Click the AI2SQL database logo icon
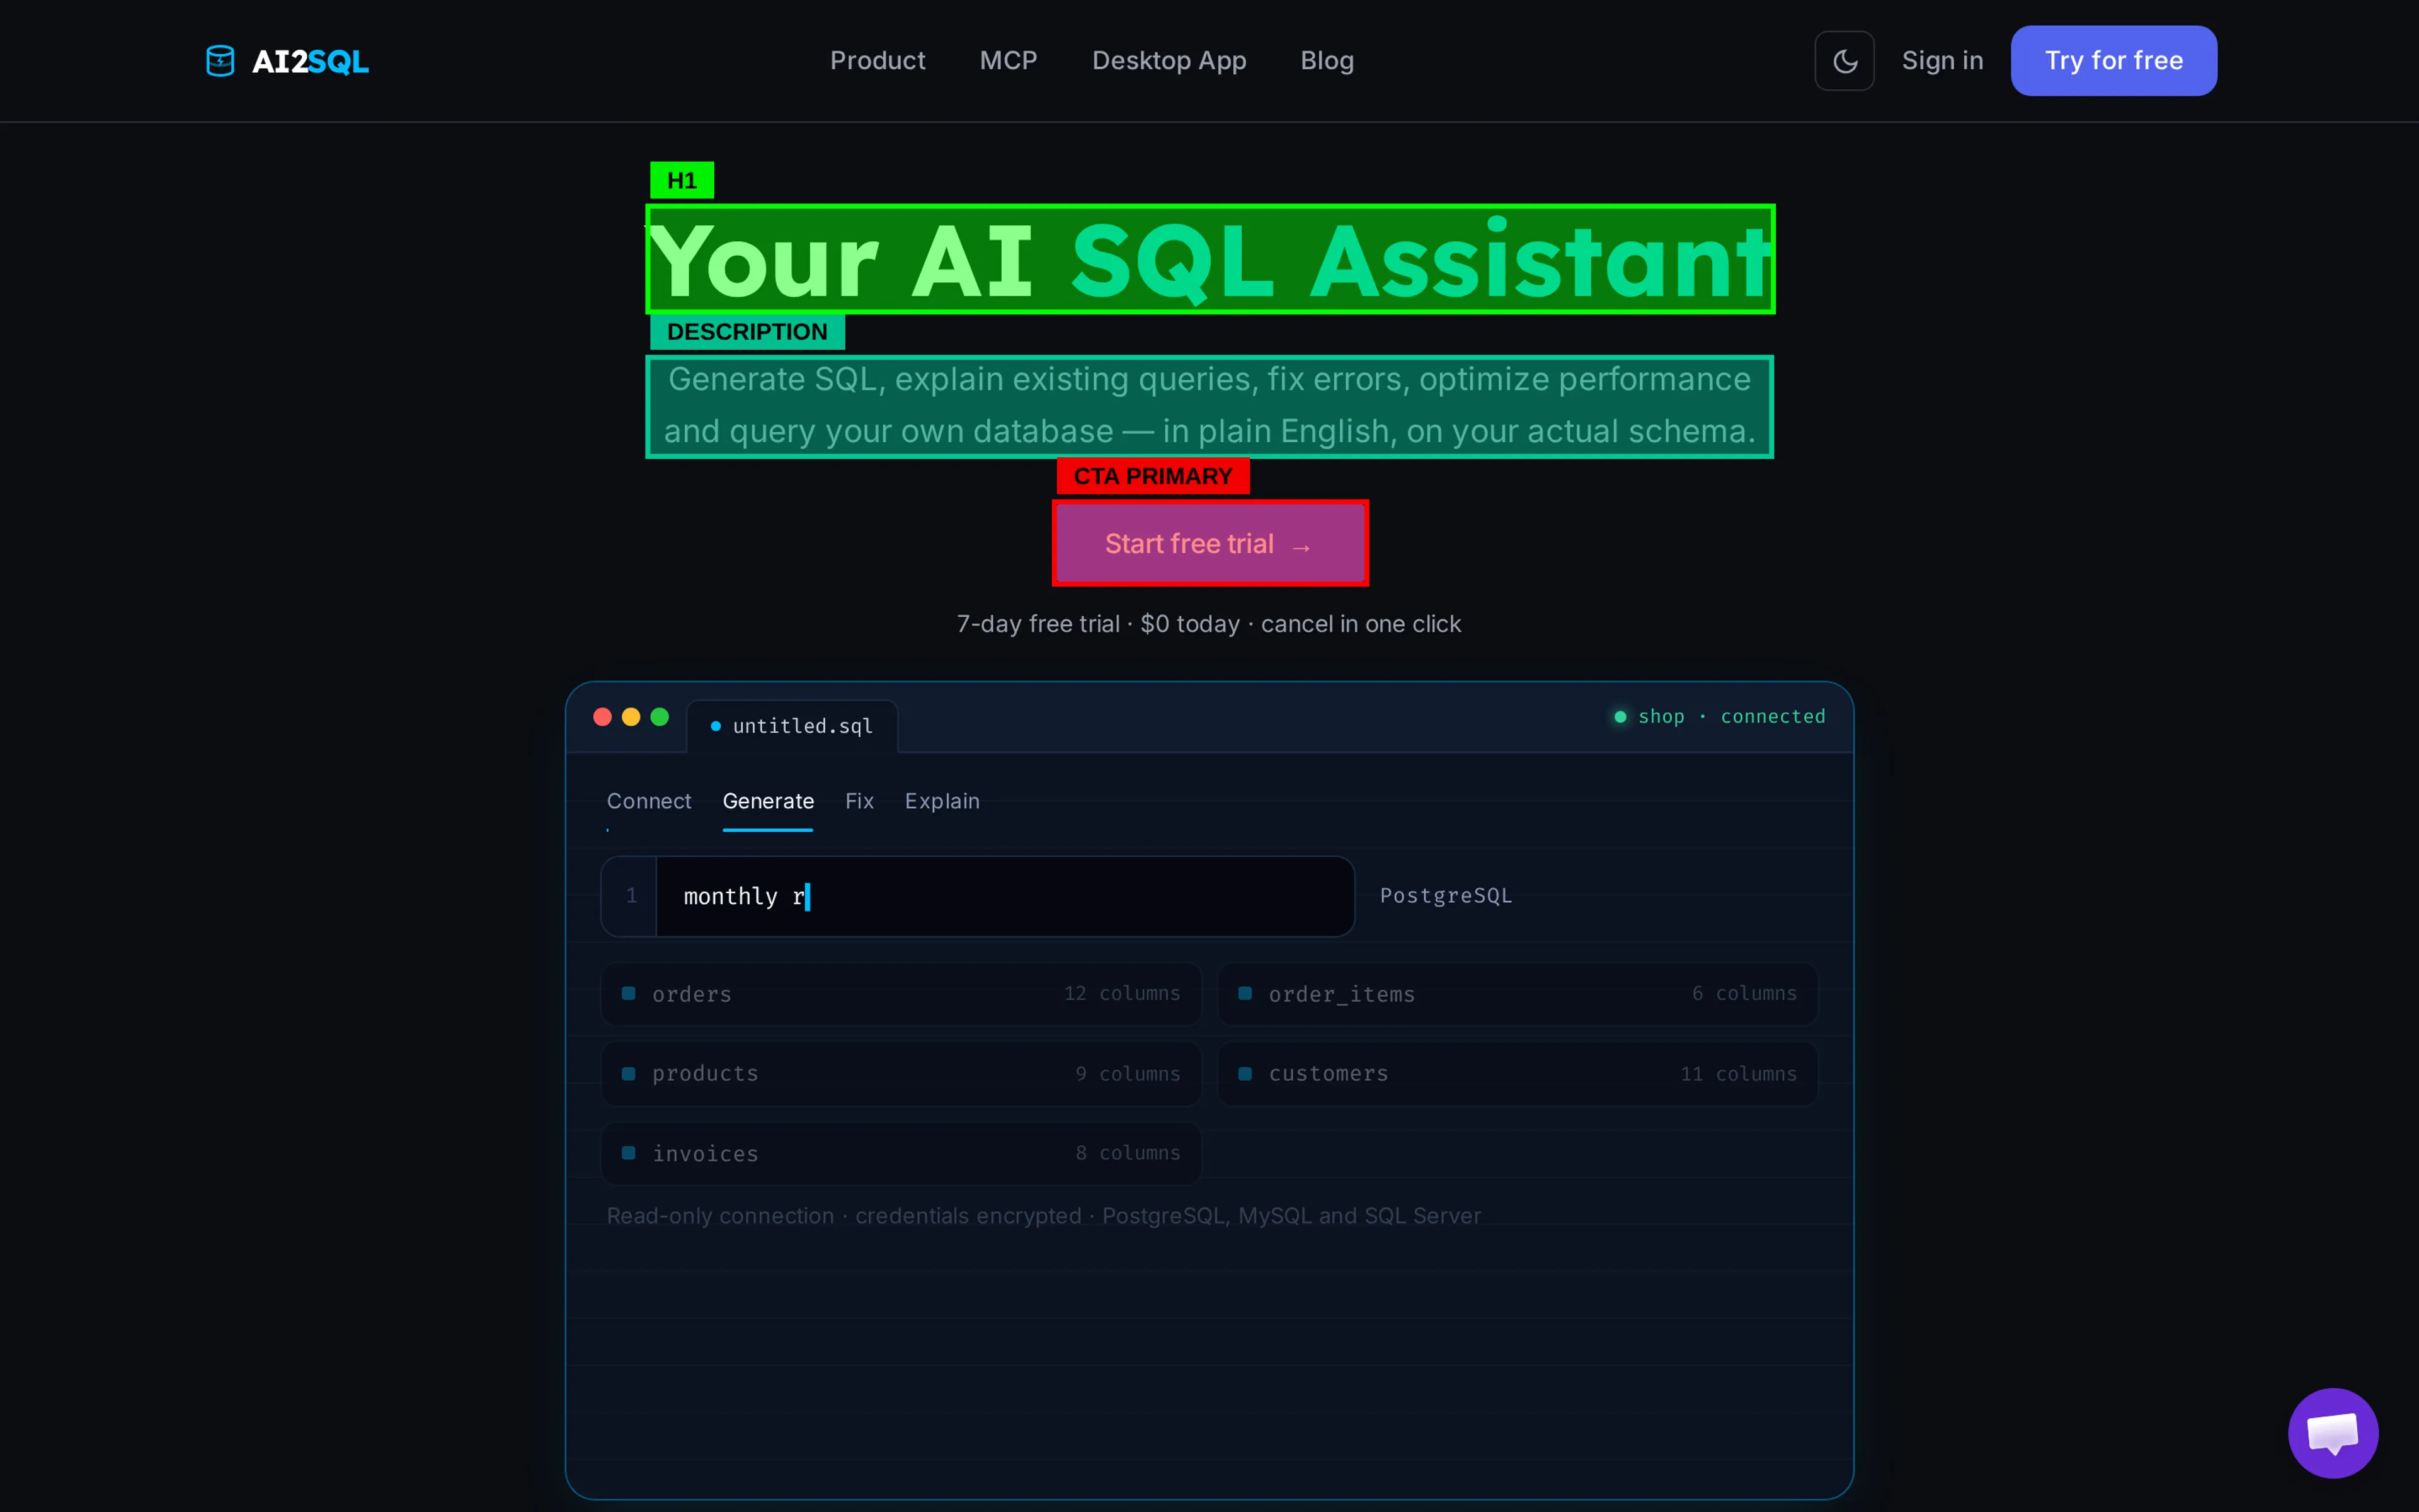The width and height of the screenshot is (2419, 1512). tap(220, 61)
